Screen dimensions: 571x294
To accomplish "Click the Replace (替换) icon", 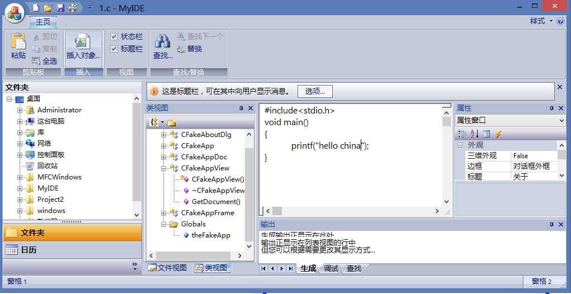I will click(x=182, y=49).
